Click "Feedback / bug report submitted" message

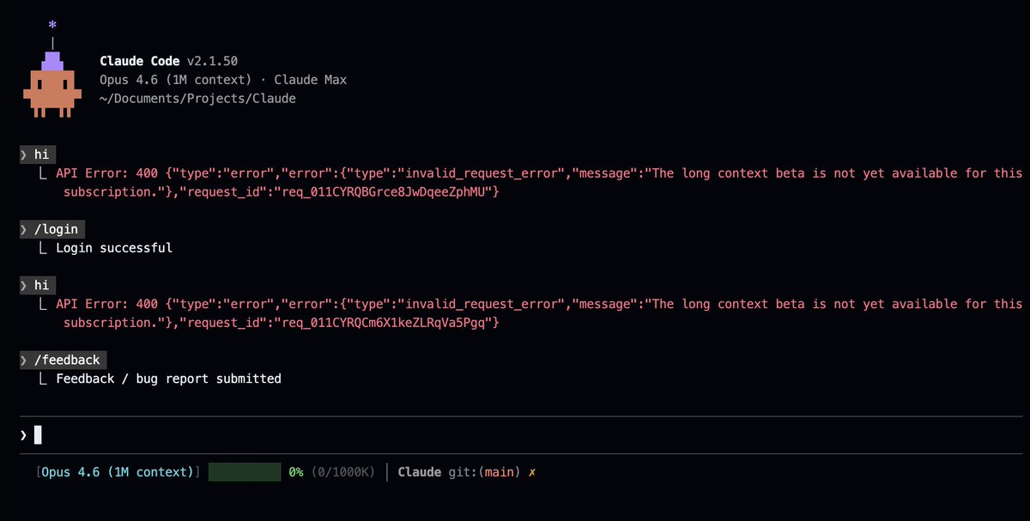168,379
